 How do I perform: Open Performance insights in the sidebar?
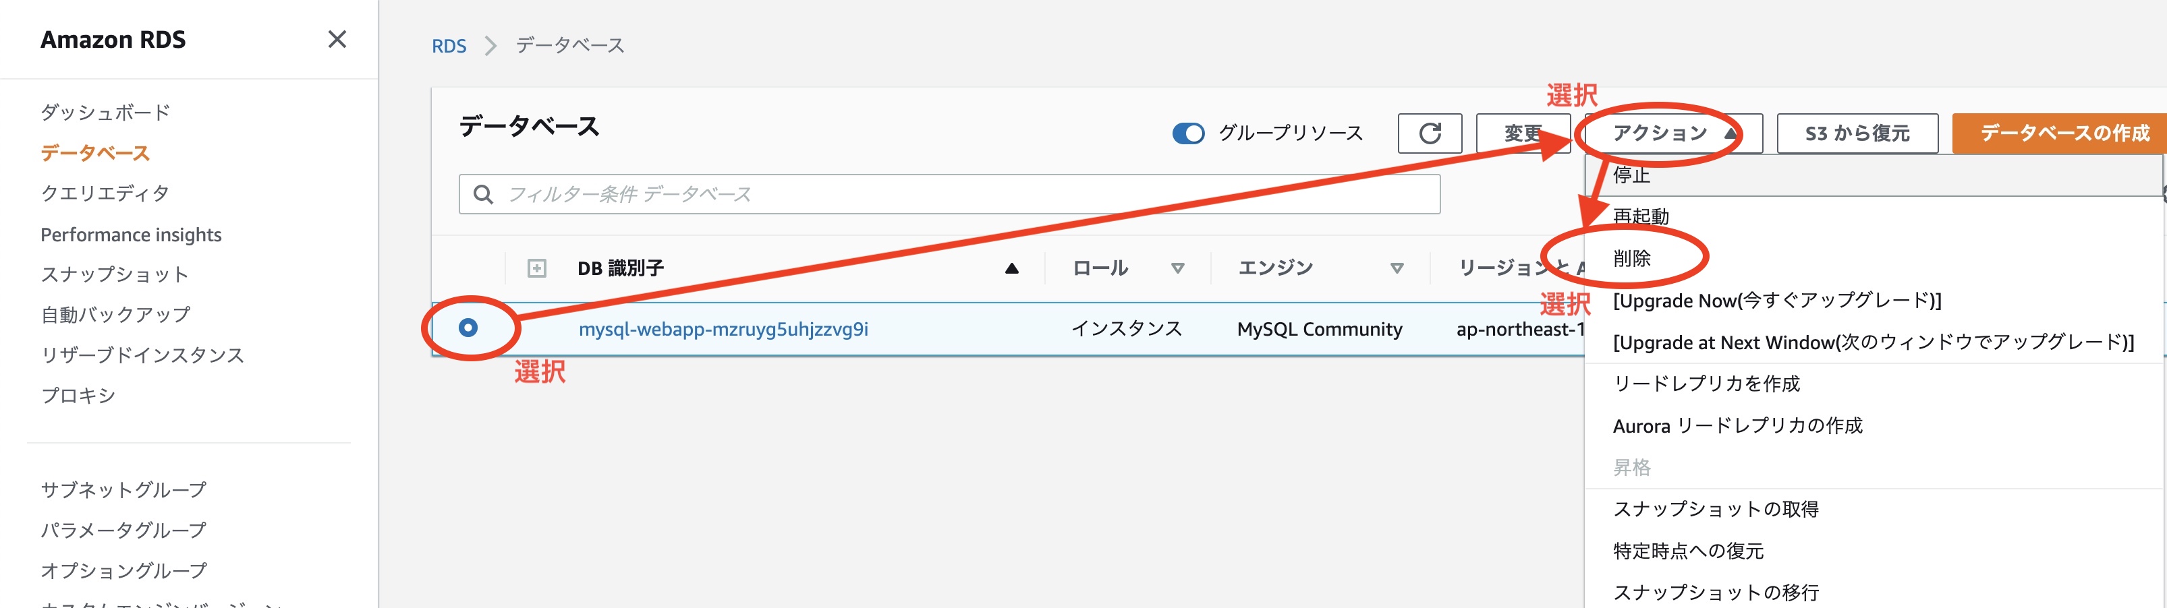pos(132,234)
